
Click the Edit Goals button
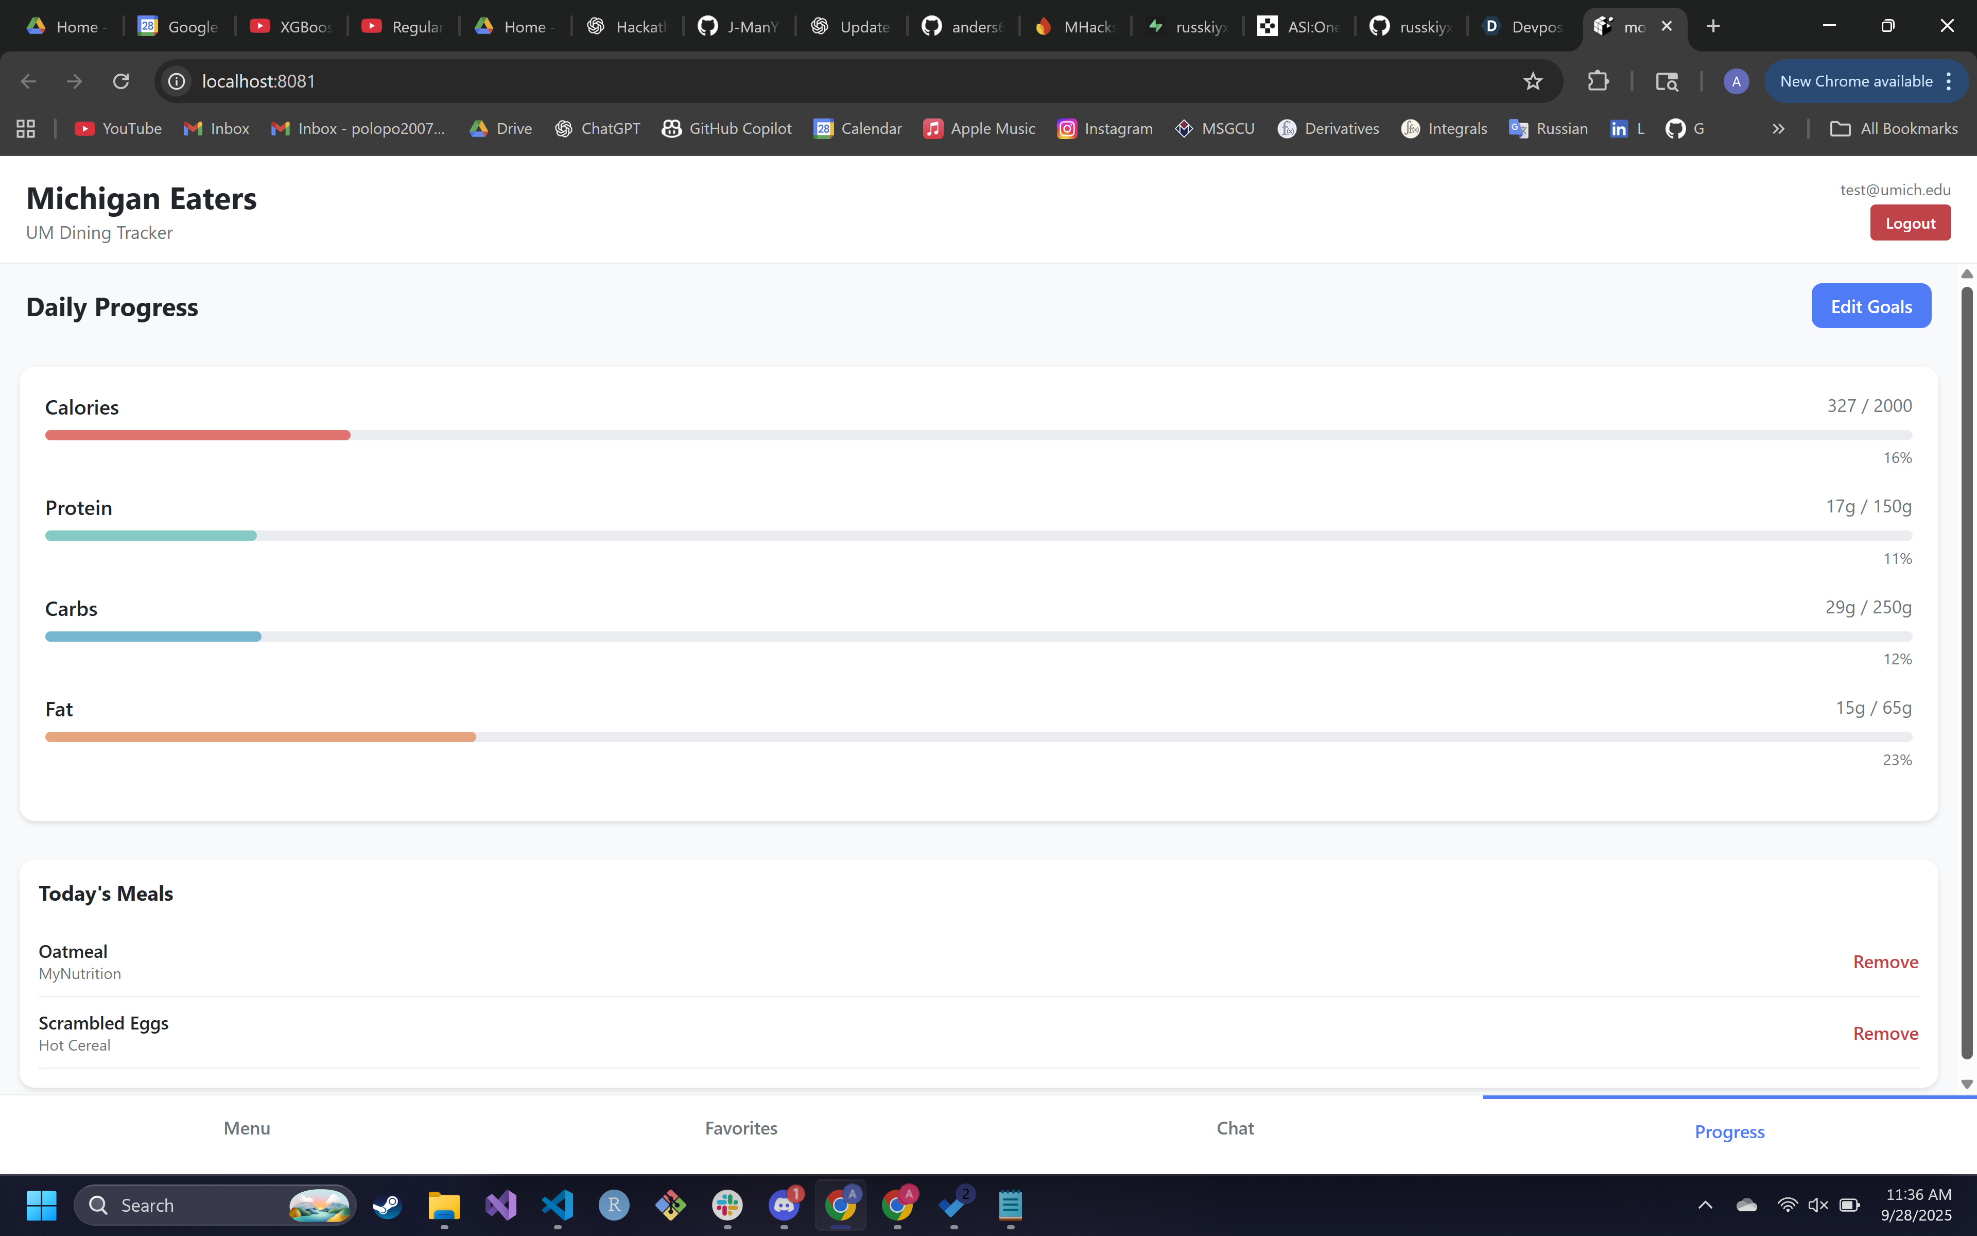(1871, 306)
